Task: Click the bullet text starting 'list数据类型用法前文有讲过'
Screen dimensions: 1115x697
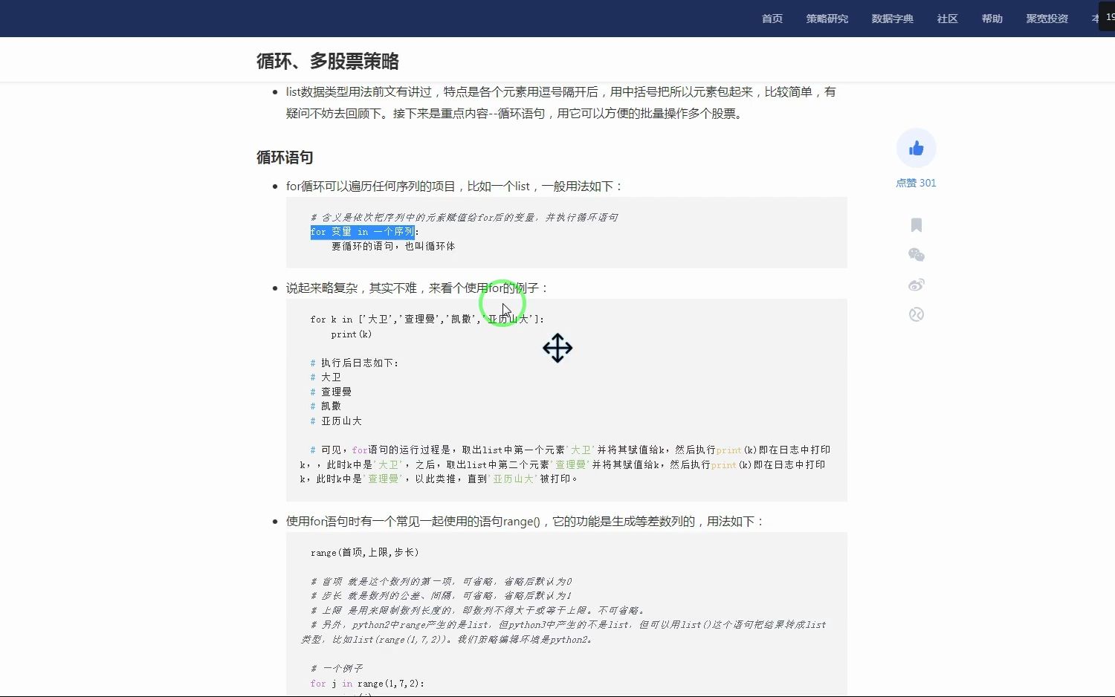Action: [561, 103]
